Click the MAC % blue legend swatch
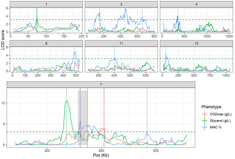 [x=204, y=127]
